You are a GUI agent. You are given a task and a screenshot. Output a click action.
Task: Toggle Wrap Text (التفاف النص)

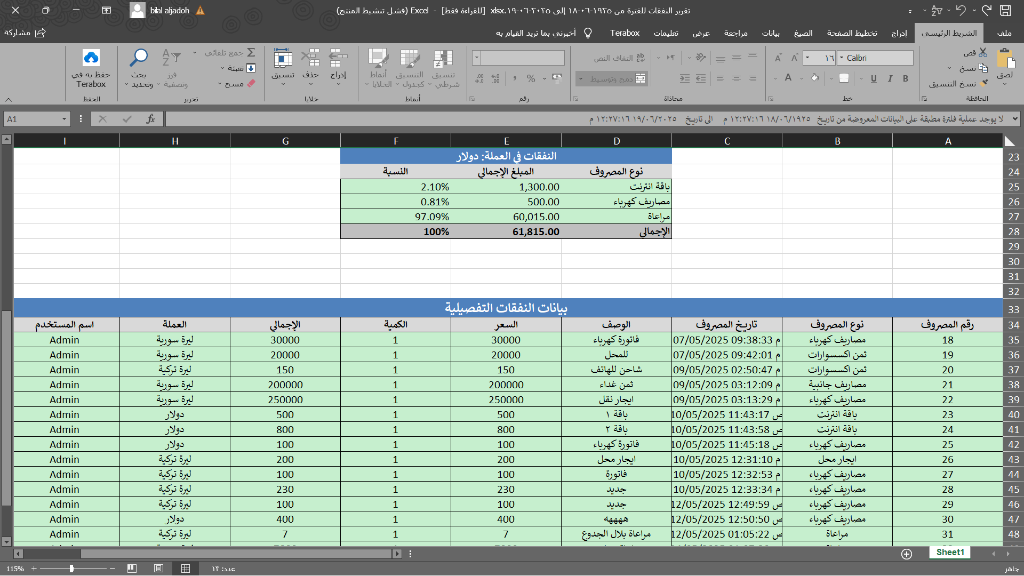coord(619,58)
